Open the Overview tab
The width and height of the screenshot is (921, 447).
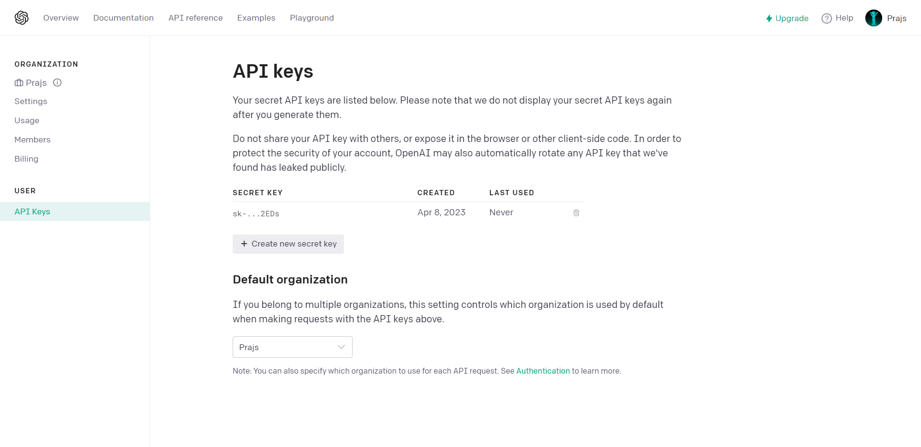pos(61,18)
